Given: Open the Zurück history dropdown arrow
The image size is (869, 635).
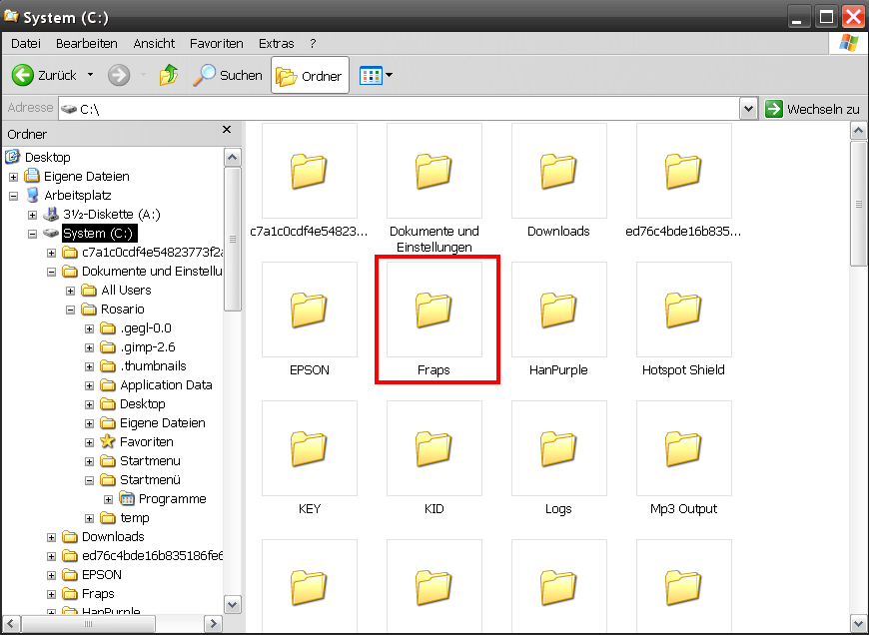Looking at the screenshot, I should [90, 75].
